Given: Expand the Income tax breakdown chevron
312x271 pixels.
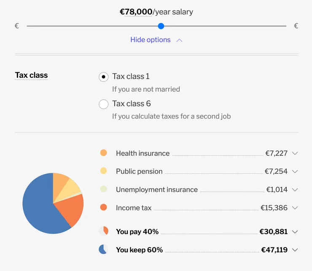Looking at the screenshot, I should pos(295,207).
